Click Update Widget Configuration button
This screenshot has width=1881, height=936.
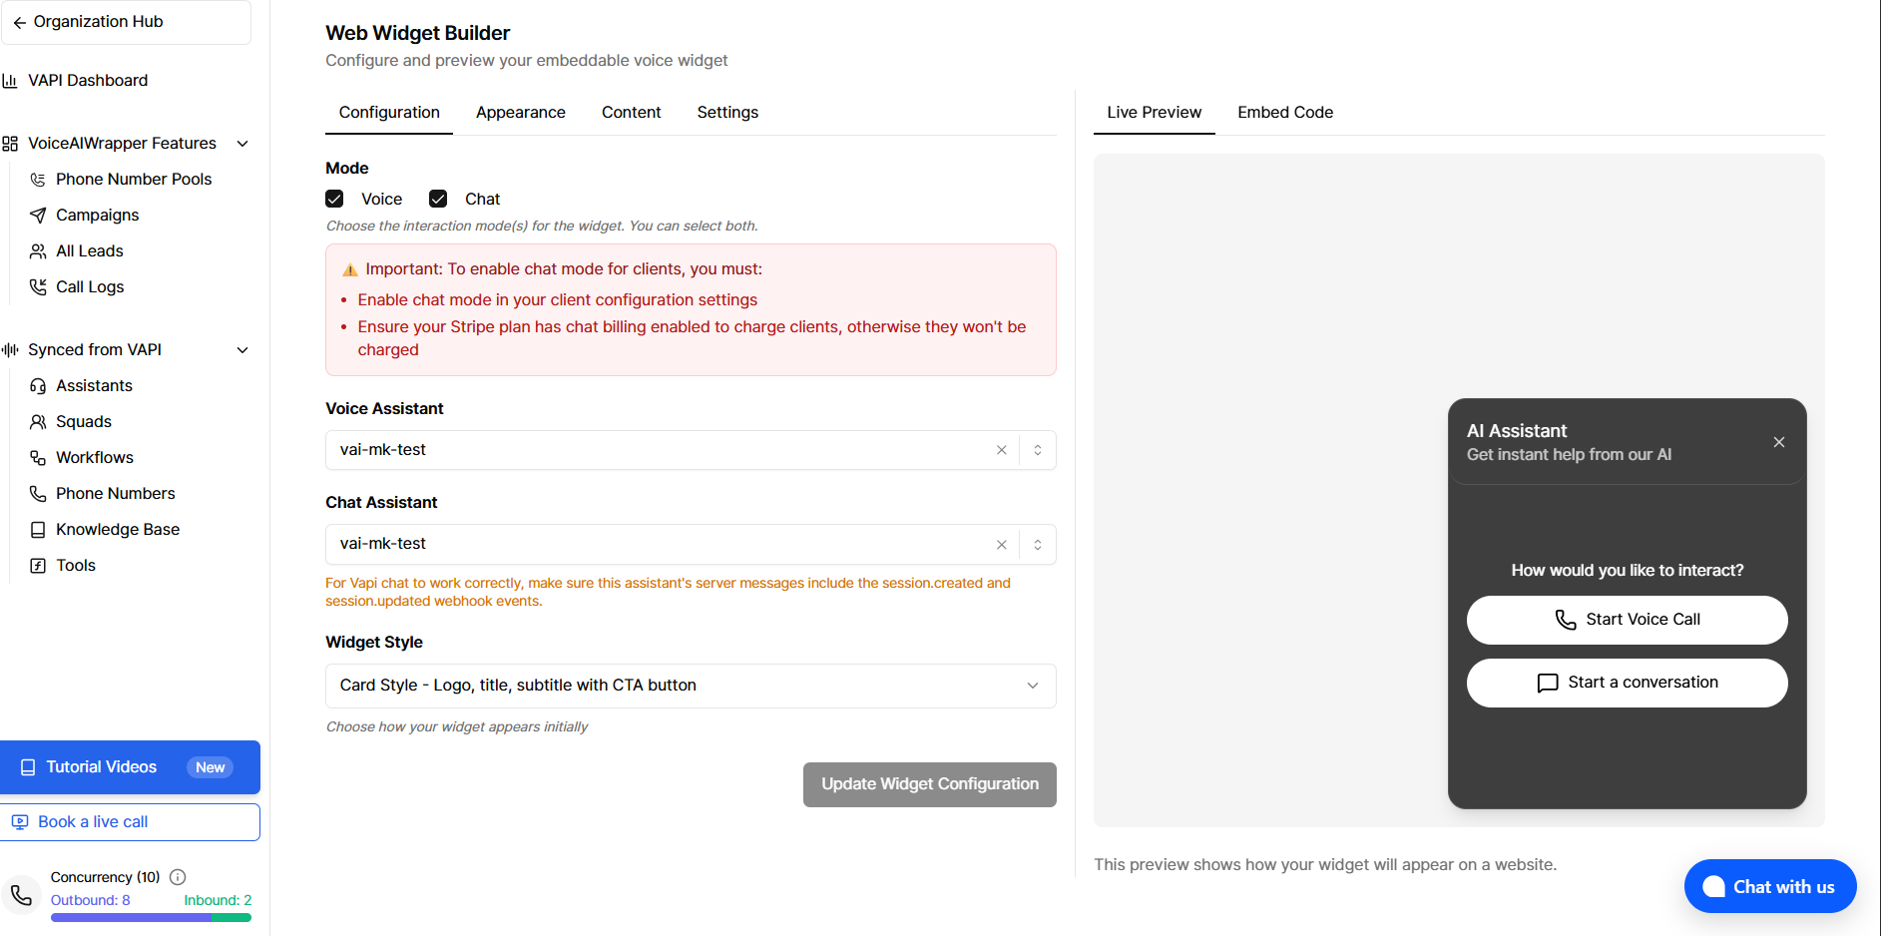pyautogui.click(x=929, y=784)
